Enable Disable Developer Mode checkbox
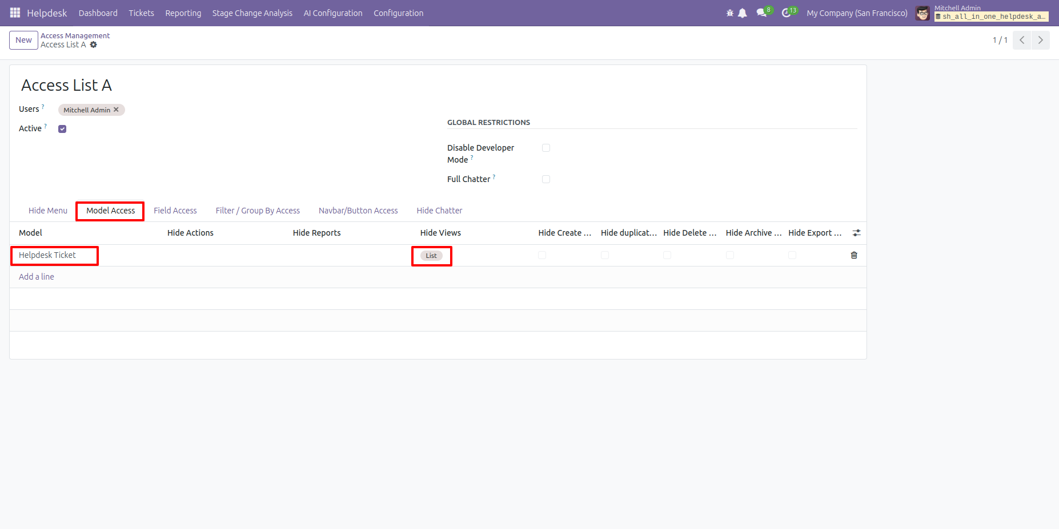This screenshot has height=529, width=1059. (x=546, y=148)
